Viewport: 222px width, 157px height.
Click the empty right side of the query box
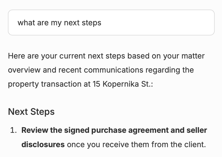point(169,23)
